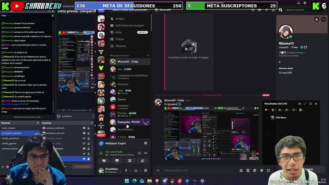Viewport: 329px width, 185px height.
Task: Attach a file with the plus button
Action: [x=158, y=170]
